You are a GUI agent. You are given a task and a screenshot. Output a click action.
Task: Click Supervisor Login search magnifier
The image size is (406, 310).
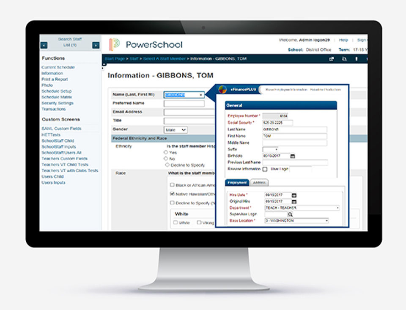(x=290, y=214)
